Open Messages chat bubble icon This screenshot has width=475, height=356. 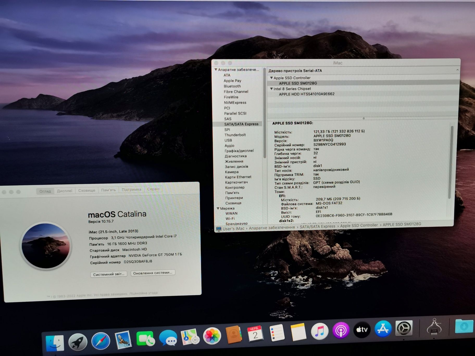[168, 338]
